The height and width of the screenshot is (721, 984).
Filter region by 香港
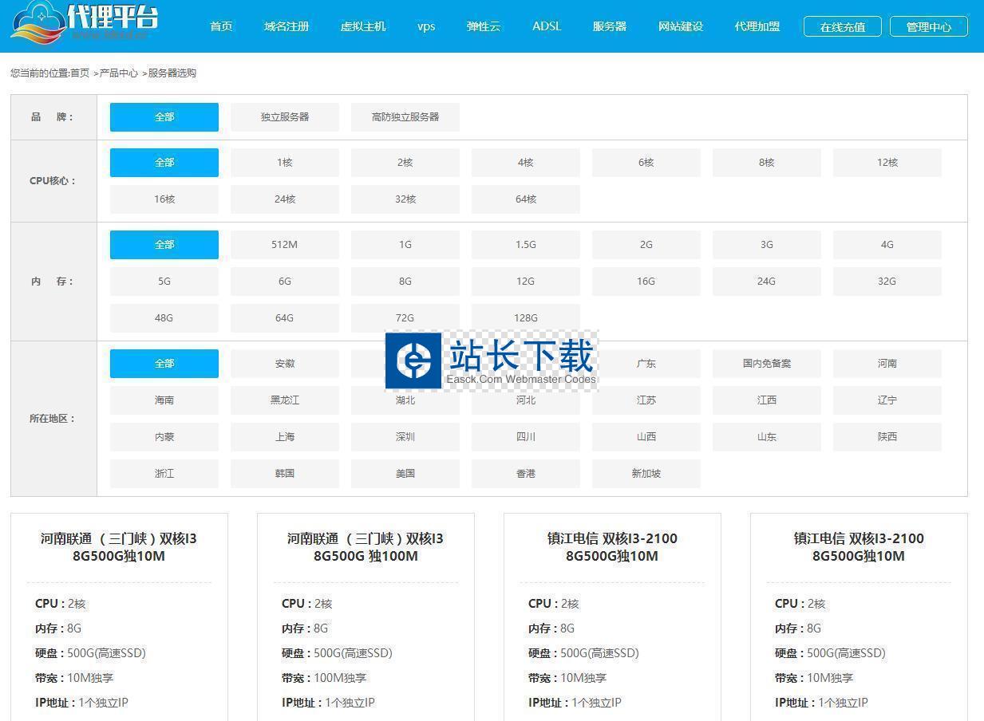(526, 474)
